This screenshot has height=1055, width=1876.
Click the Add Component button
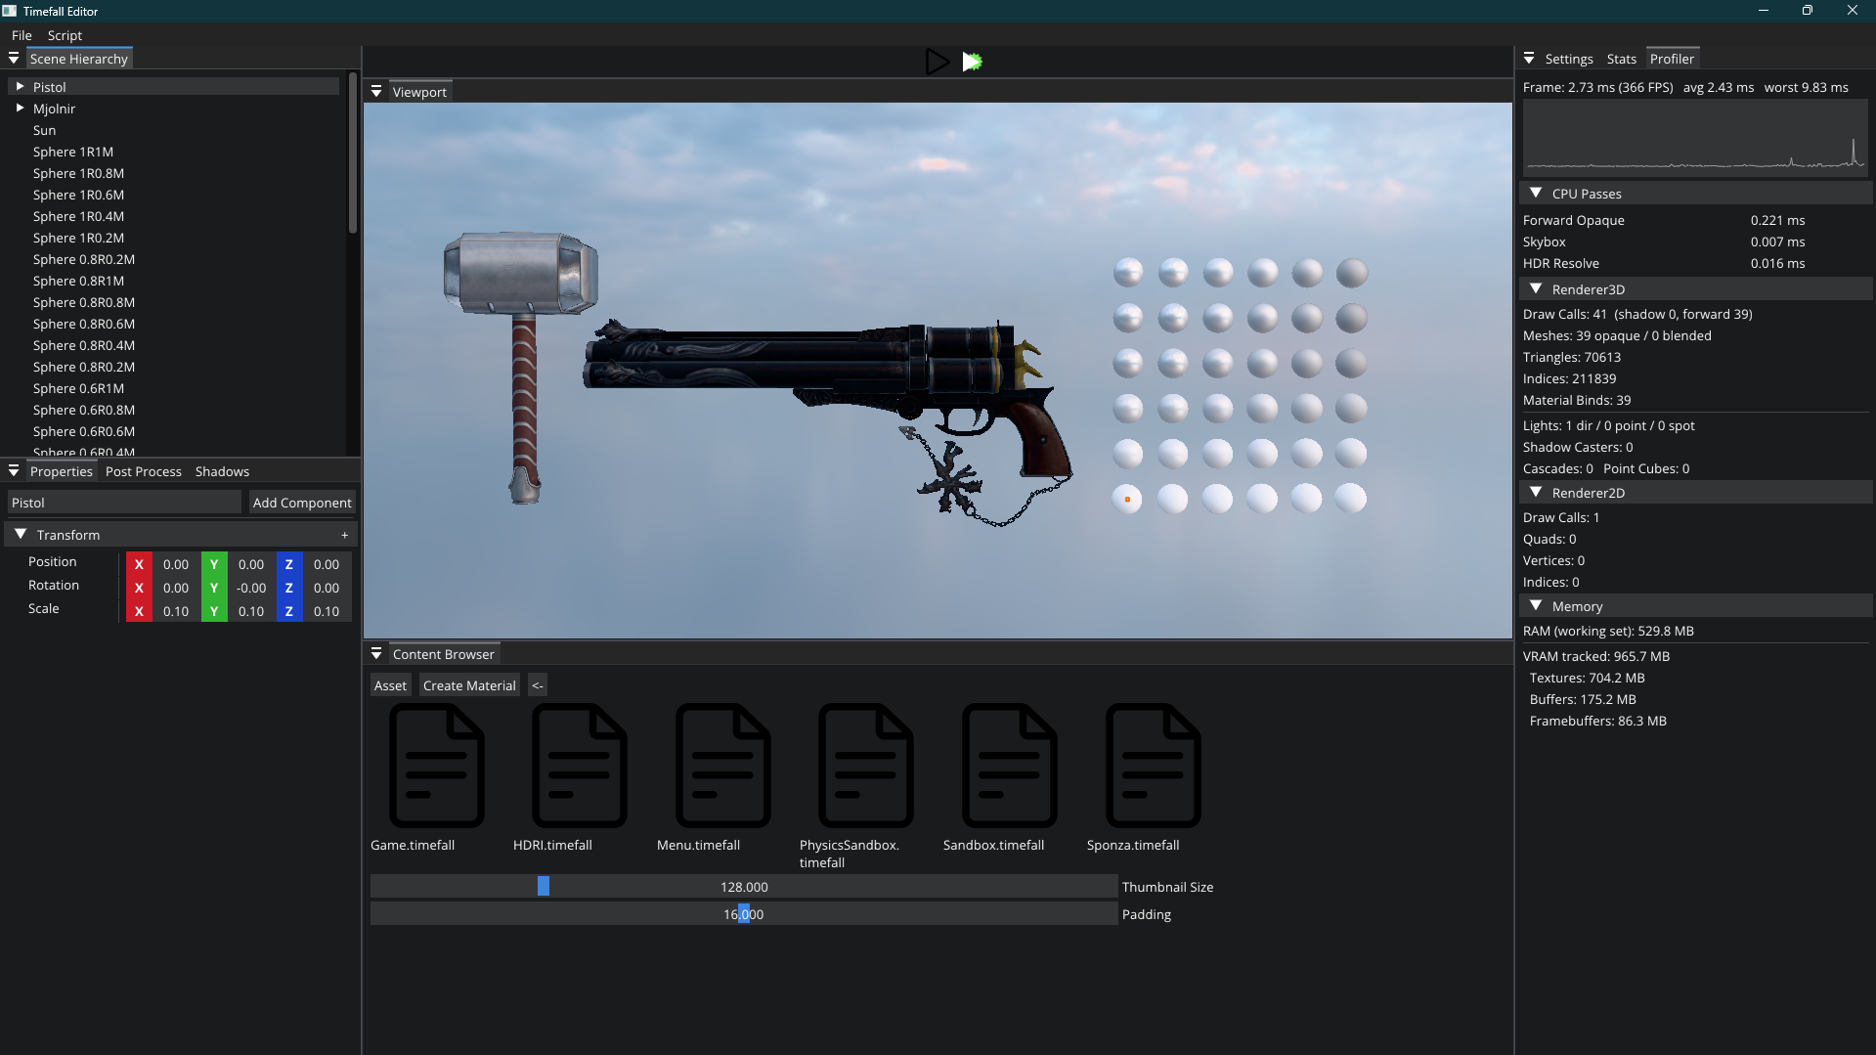coord(302,503)
